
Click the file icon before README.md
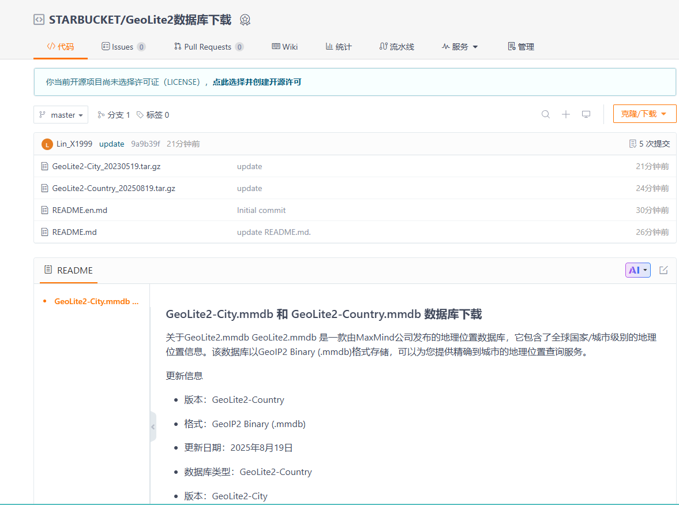coord(45,232)
